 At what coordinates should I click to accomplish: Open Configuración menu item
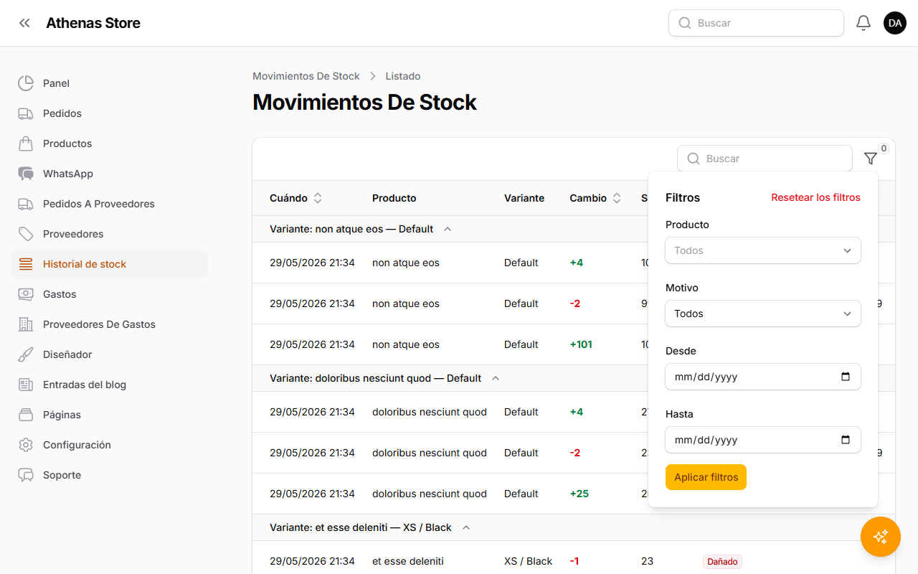coord(109,445)
